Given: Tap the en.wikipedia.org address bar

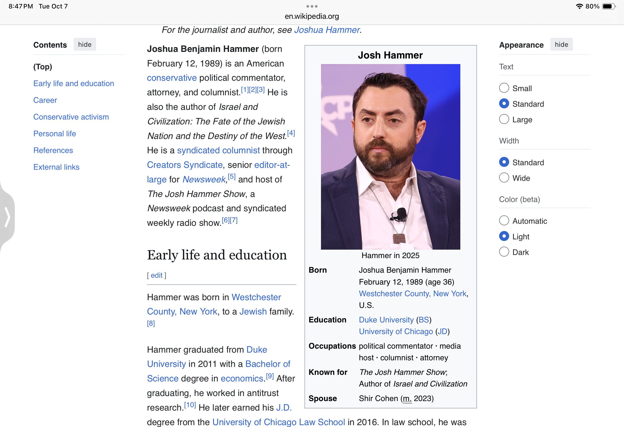Looking at the screenshot, I should (312, 16).
